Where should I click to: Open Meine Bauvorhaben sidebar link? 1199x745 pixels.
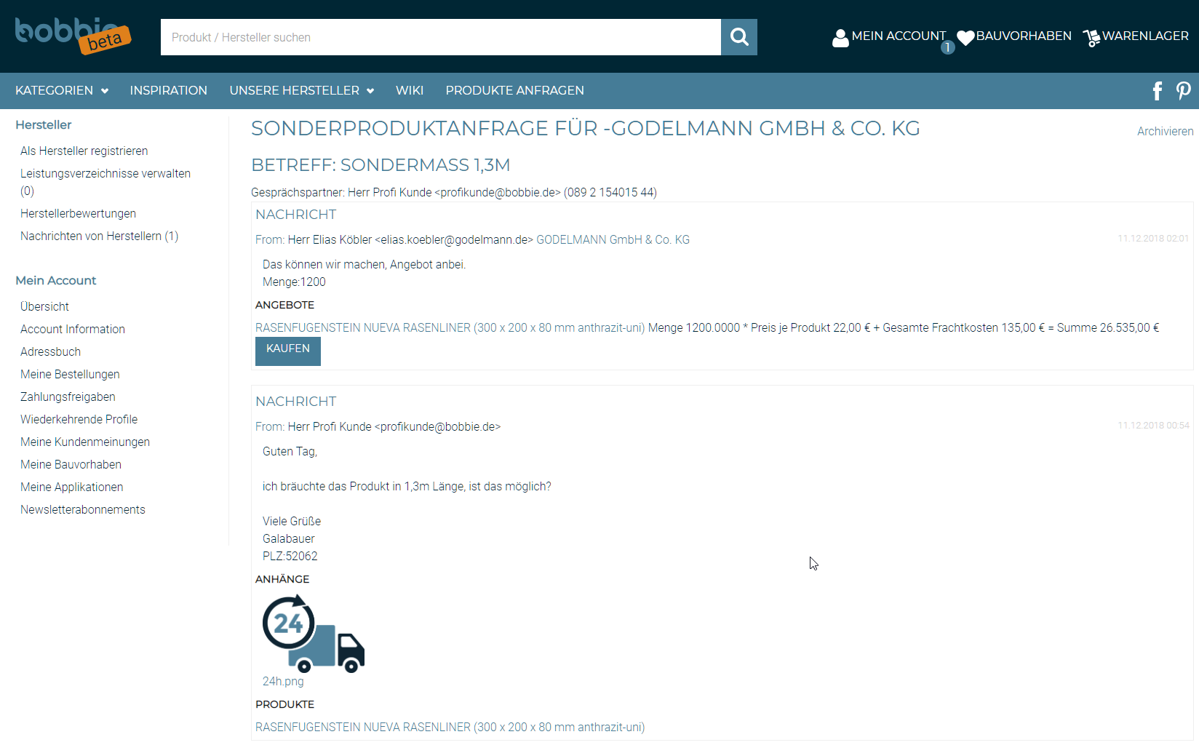pos(71,464)
